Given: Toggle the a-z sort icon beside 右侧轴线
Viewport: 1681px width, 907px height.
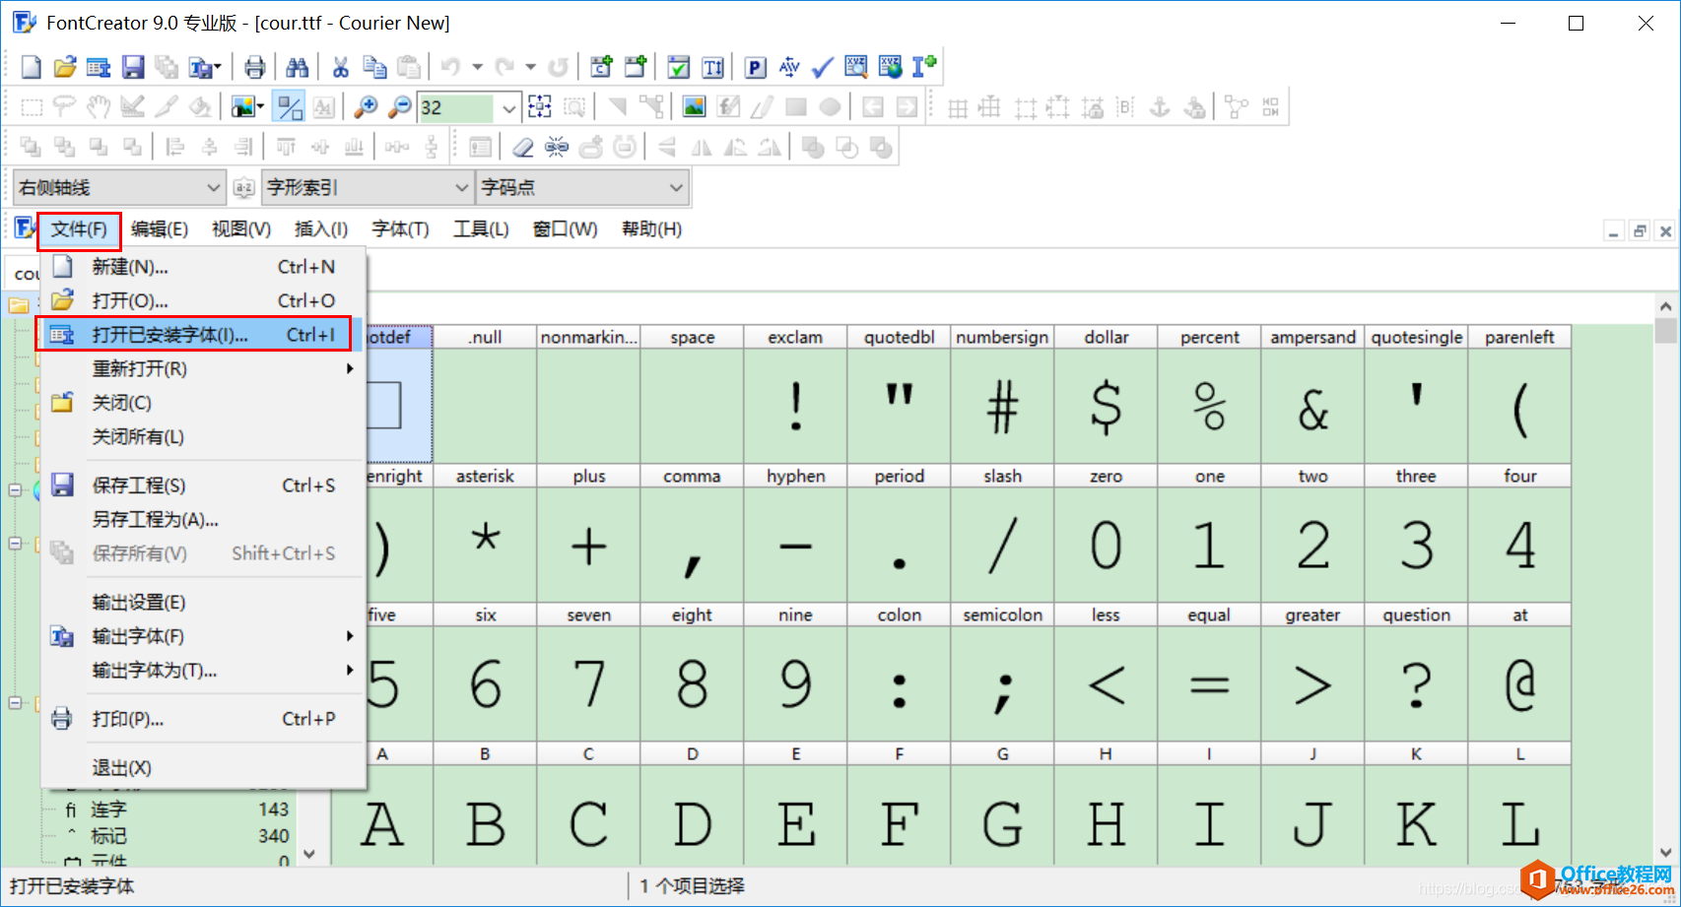Looking at the screenshot, I should [244, 187].
